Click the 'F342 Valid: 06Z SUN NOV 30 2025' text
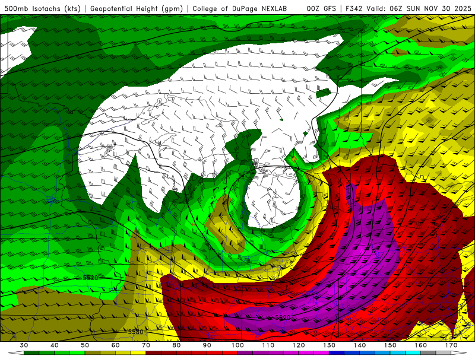 point(408,8)
